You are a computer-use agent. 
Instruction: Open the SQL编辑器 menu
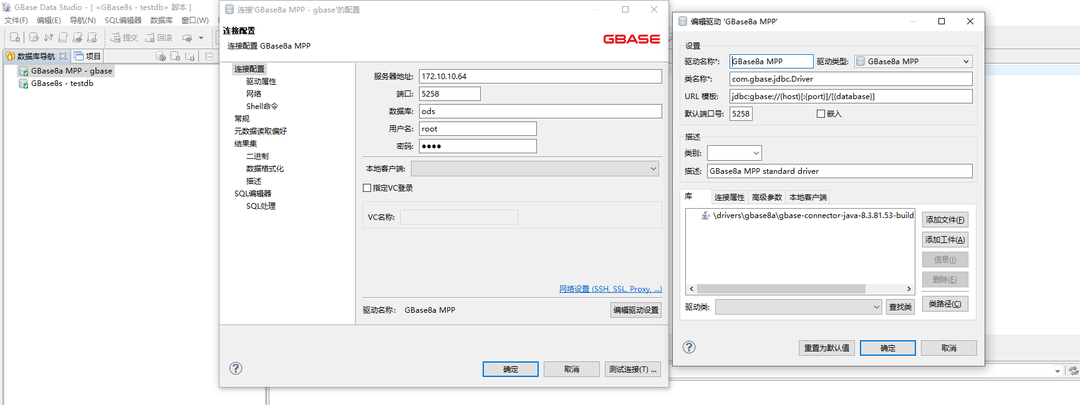[x=123, y=21]
